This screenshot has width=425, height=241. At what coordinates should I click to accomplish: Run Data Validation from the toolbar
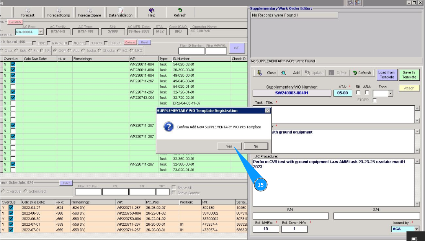121,12
